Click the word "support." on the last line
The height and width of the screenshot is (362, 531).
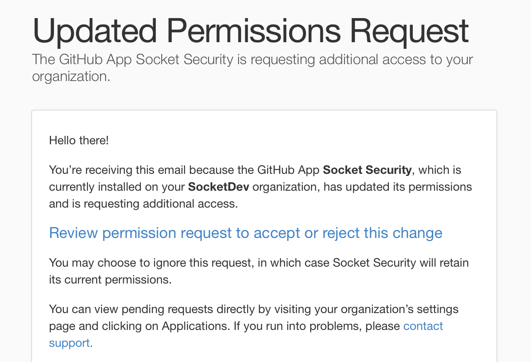click(x=70, y=343)
